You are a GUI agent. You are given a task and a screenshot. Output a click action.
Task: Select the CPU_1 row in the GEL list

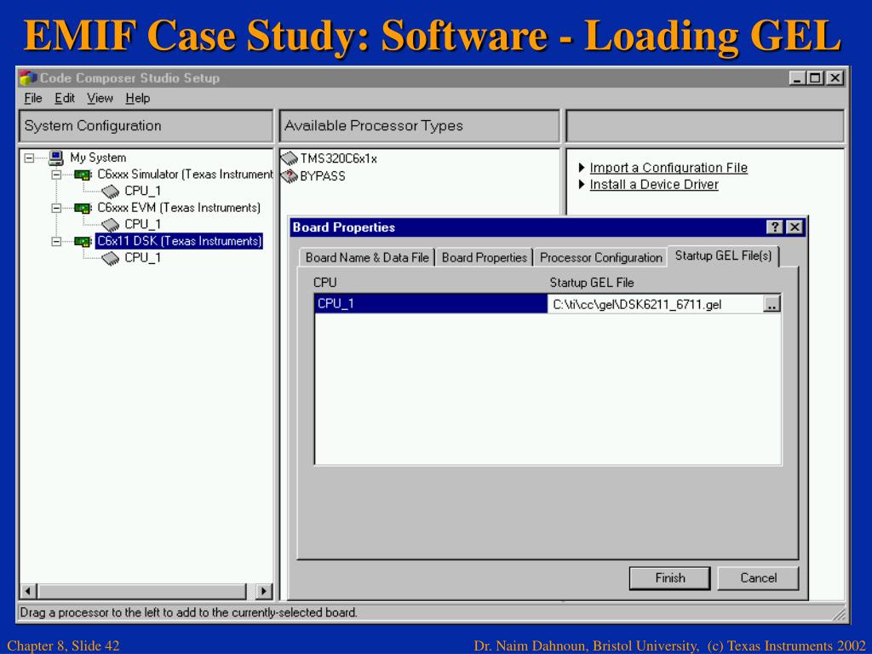tap(431, 304)
